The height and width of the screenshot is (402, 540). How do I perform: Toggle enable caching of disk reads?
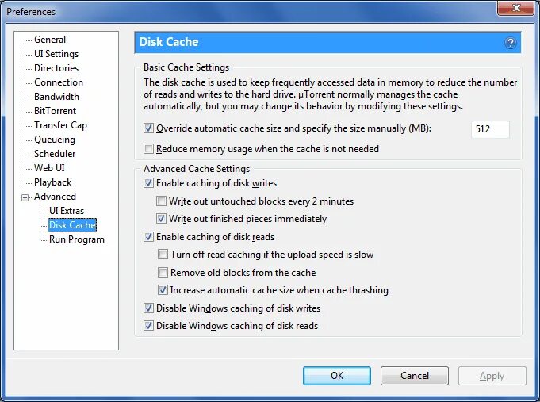[x=148, y=236]
